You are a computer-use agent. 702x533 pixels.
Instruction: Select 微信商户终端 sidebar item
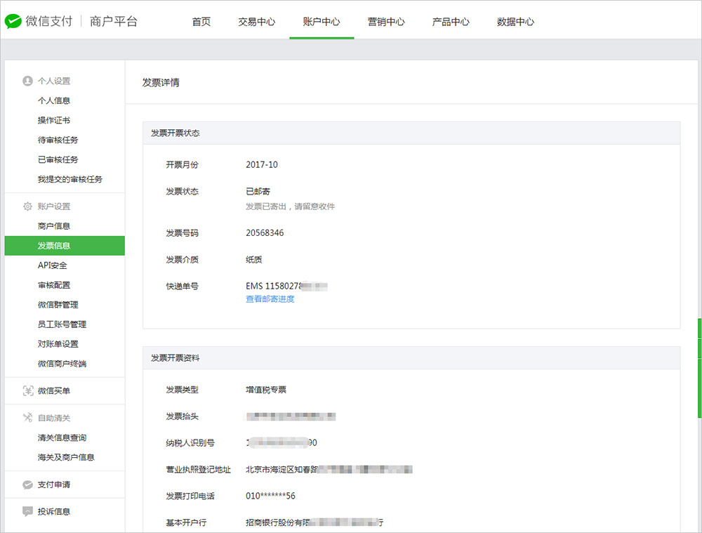pyautogui.click(x=62, y=364)
